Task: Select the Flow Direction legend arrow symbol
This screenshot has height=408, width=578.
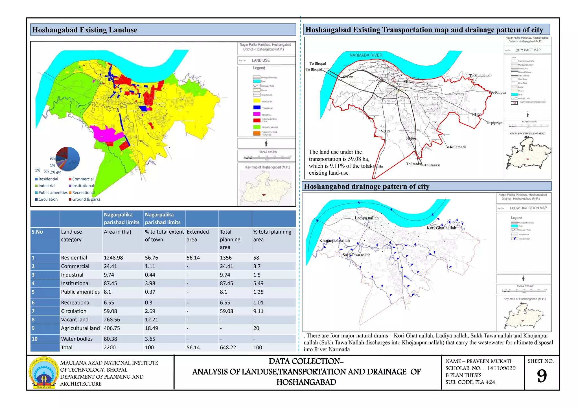Action: point(514,239)
